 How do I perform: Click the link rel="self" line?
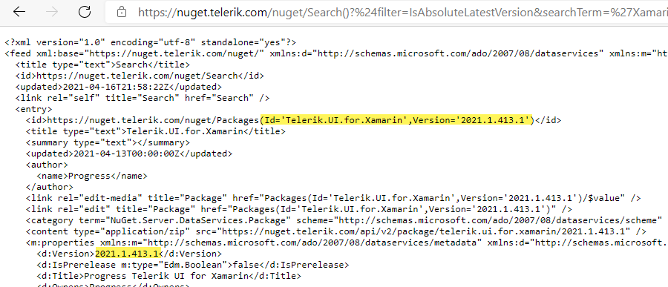pos(143,98)
